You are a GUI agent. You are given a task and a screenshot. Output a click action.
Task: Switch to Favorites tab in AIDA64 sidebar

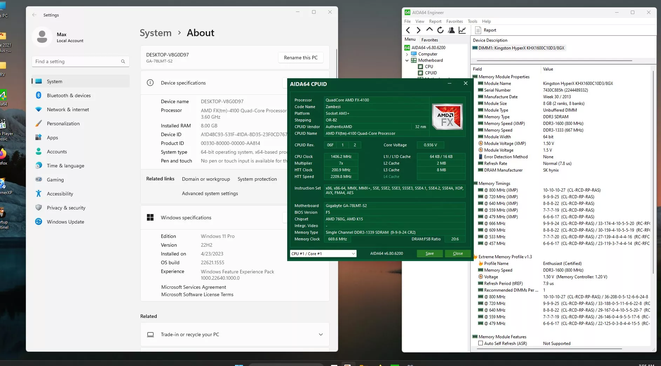click(430, 40)
